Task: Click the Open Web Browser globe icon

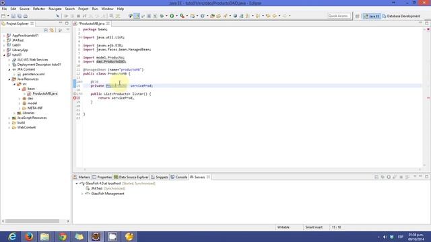Action: pyautogui.click(x=235, y=16)
